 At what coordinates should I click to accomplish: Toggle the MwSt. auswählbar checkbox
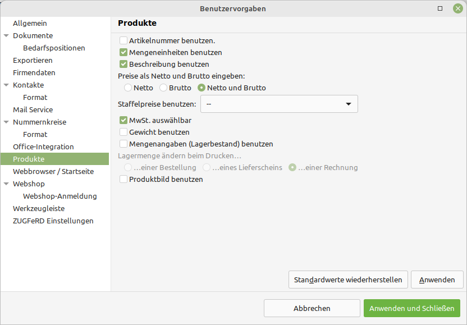point(123,120)
